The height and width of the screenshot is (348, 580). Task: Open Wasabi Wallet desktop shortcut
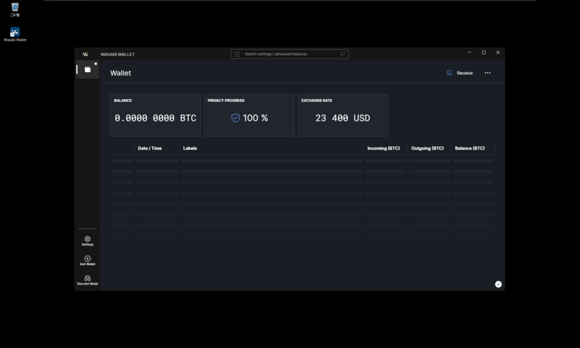15,34
